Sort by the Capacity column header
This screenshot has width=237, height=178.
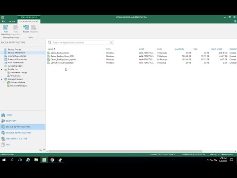click(x=180, y=49)
